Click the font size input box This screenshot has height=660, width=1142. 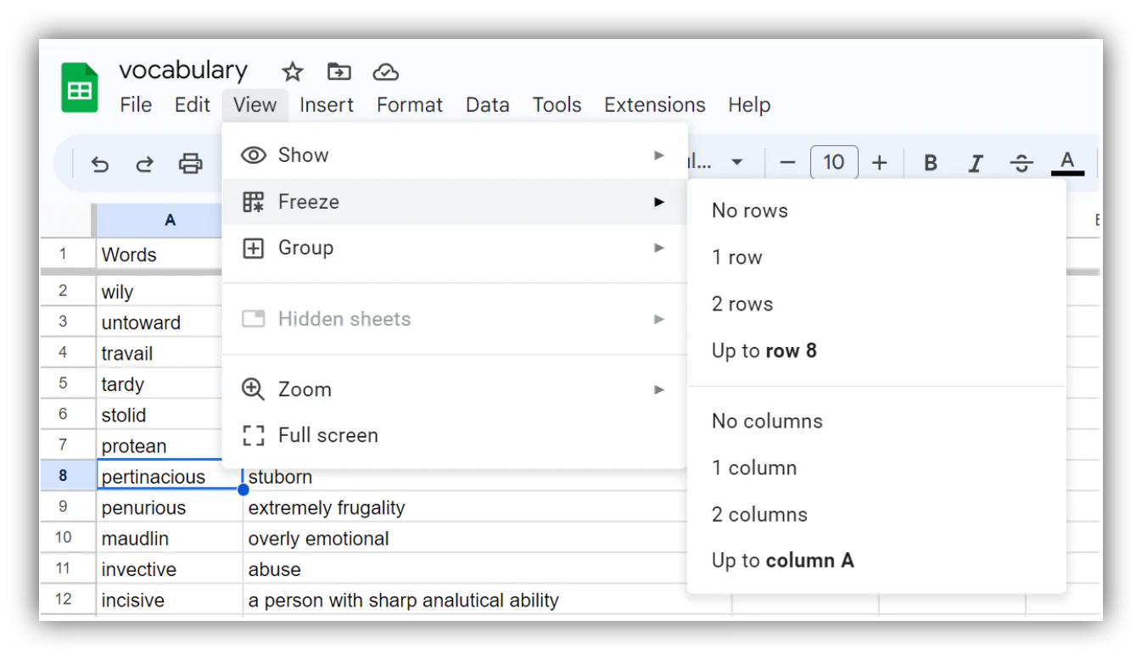pyautogui.click(x=834, y=162)
